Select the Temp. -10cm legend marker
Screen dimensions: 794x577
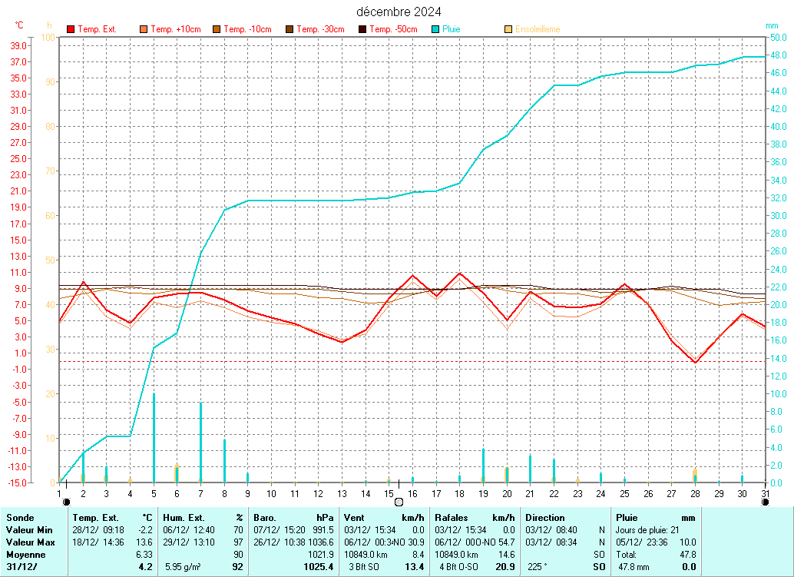(217, 29)
